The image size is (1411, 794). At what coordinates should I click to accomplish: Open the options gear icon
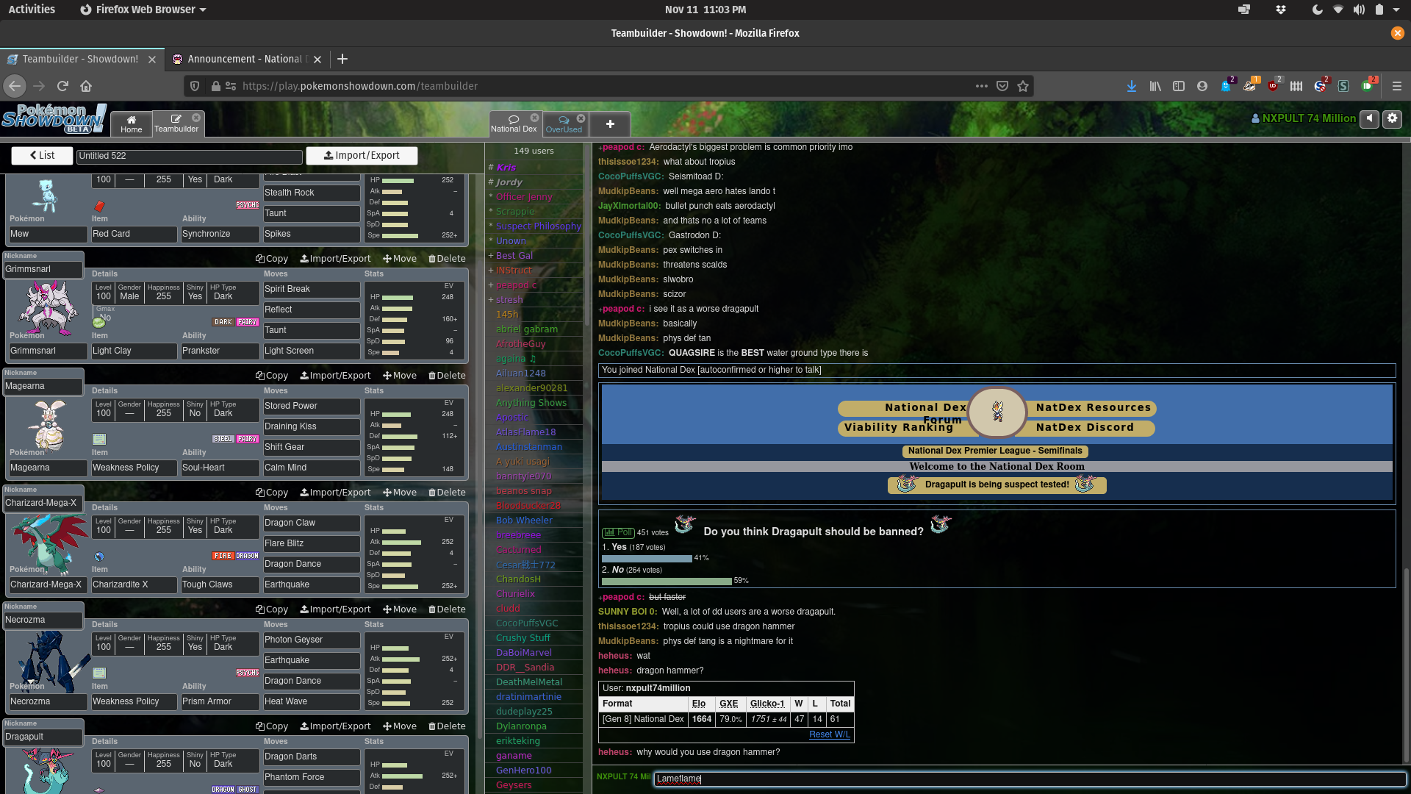pos(1392,118)
